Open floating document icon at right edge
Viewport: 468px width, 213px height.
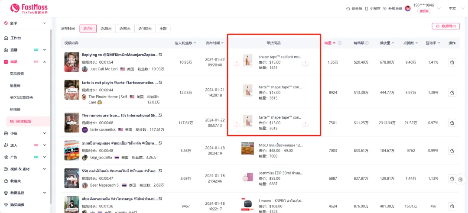(461, 179)
